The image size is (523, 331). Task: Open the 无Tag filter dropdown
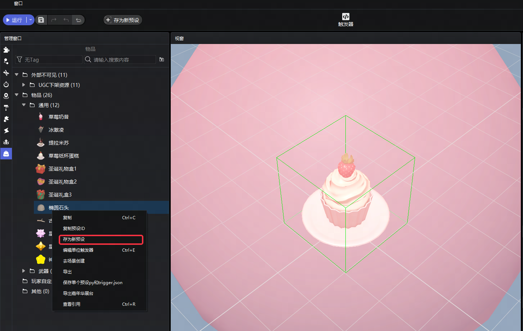tap(49, 59)
